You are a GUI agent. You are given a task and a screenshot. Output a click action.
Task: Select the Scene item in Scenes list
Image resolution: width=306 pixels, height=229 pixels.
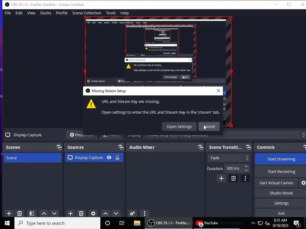tap(33, 158)
